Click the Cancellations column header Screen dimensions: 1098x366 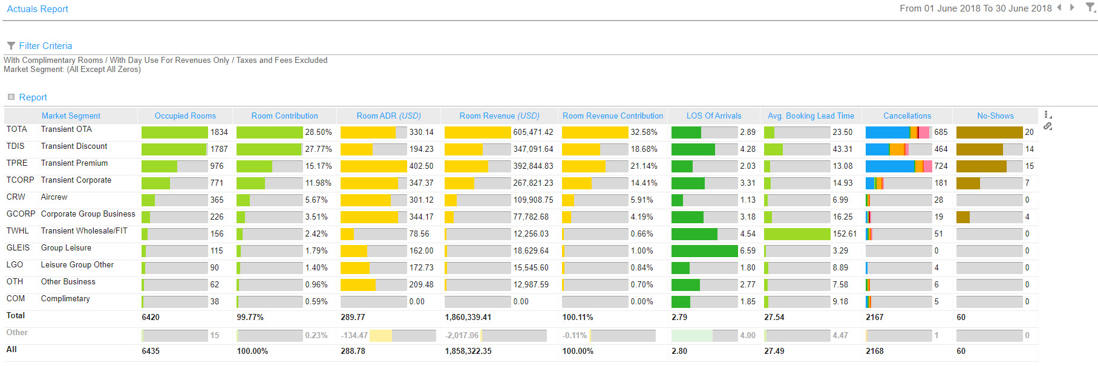pos(907,116)
